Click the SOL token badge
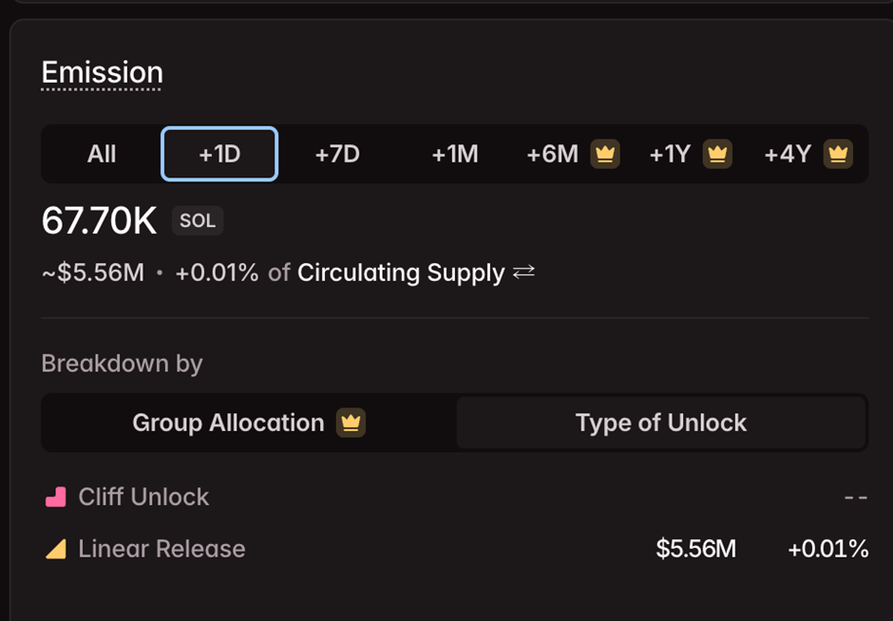893x621 pixels. point(198,221)
